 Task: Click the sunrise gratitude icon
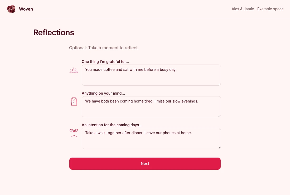(74, 70)
